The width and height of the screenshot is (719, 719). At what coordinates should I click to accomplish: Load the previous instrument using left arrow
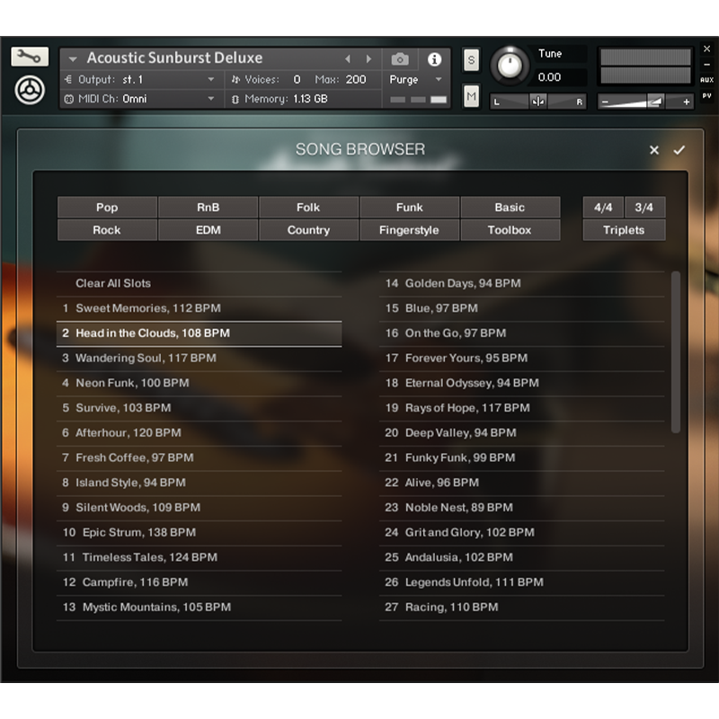click(348, 59)
